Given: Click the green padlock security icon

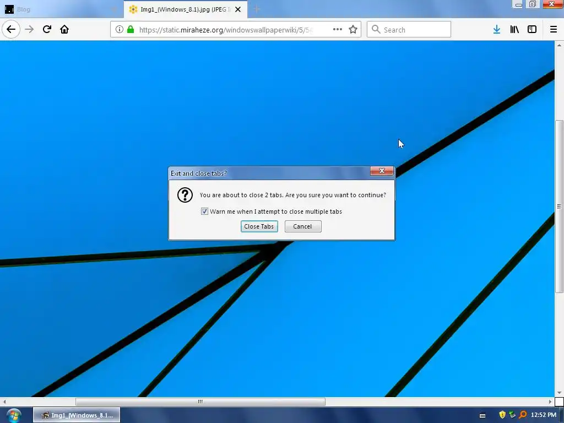Looking at the screenshot, I should pos(131,30).
